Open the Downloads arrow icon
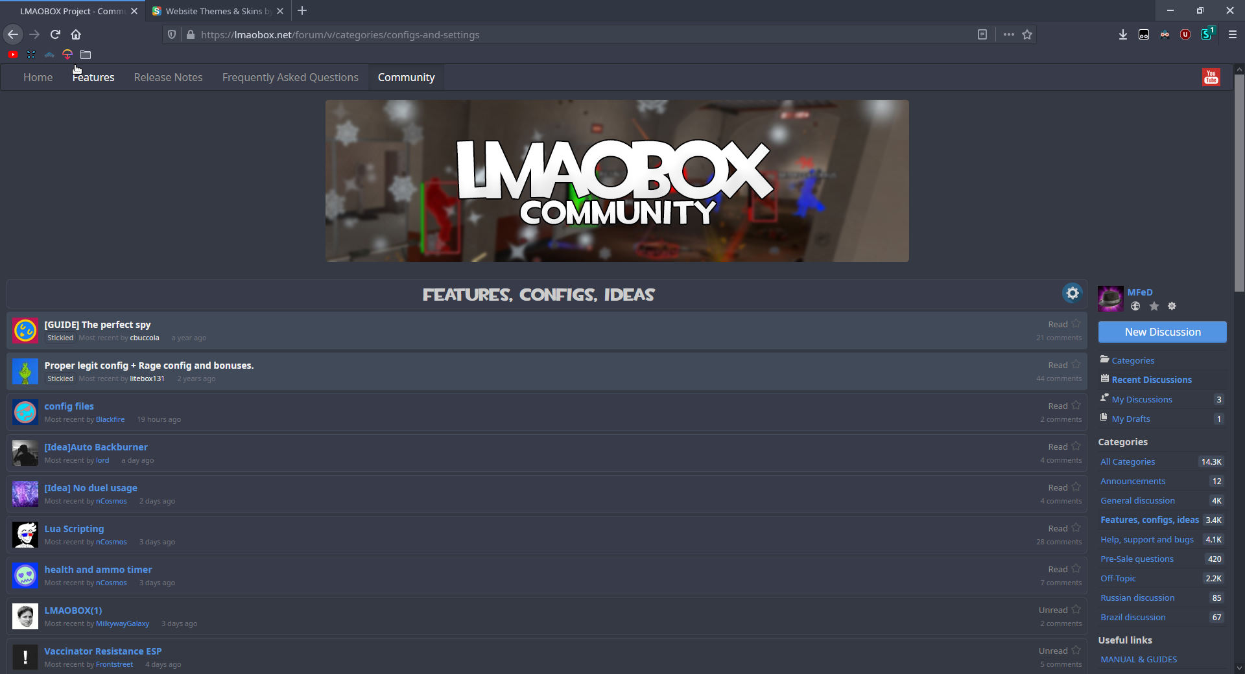 (1123, 34)
